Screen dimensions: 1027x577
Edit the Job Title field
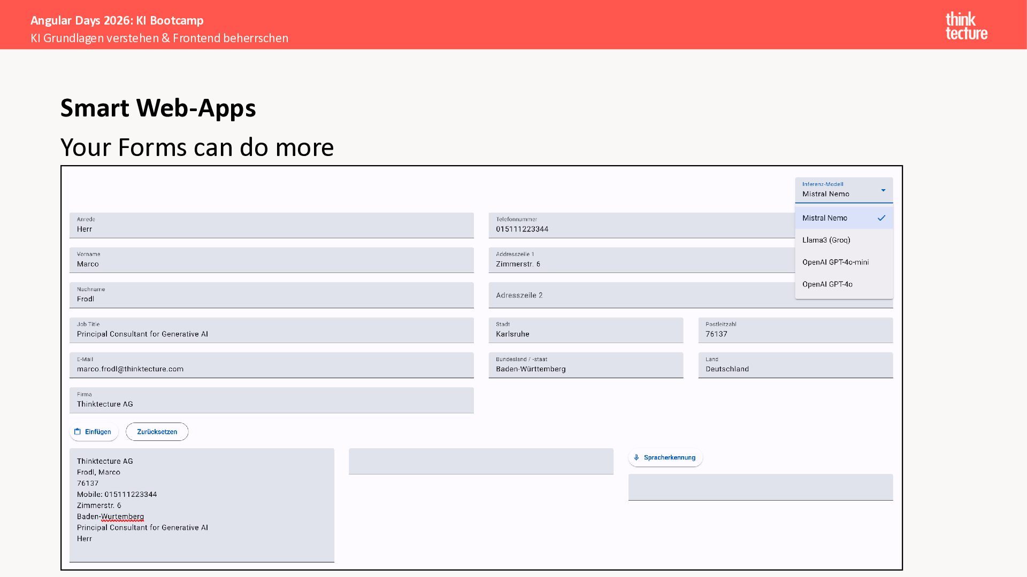pyautogui.click(x=271, y=331)
